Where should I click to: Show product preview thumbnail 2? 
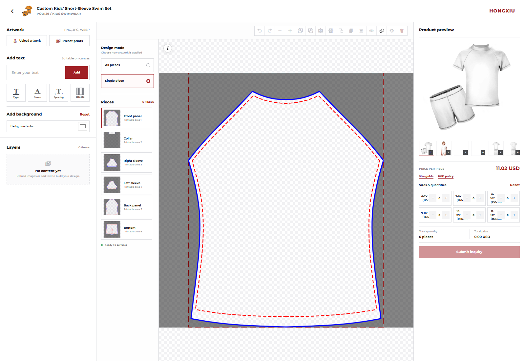pyautogui.click(x=444, y=148)
